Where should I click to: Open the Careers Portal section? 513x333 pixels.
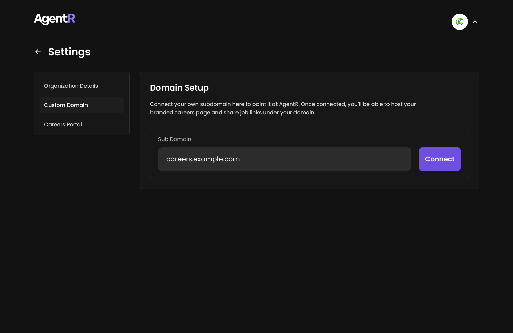coord(63,124)
